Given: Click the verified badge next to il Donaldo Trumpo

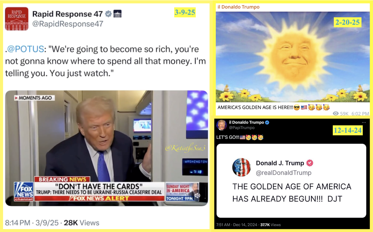Looking at the screenshot, I should click(267, 122).
